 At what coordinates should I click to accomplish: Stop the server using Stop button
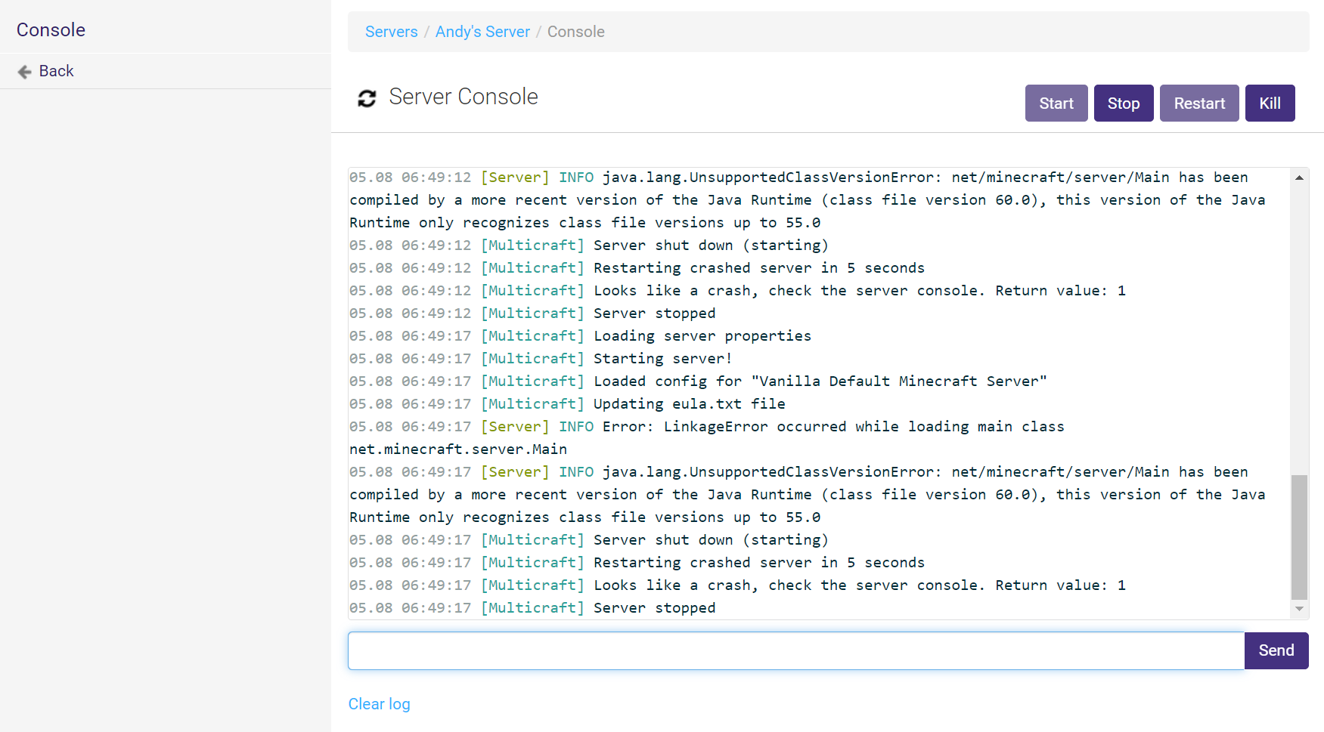click(1124, 103)
